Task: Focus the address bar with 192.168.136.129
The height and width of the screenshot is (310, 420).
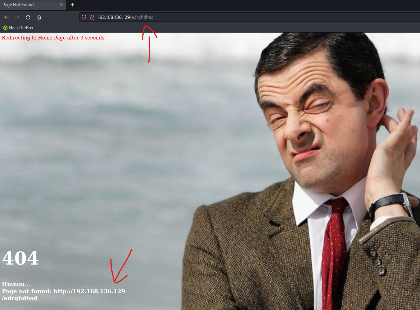Action: (x=249, y=17)
